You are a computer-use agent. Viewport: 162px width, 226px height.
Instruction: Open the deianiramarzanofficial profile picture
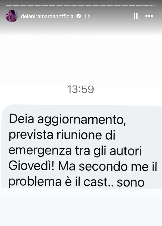point(12,16)
